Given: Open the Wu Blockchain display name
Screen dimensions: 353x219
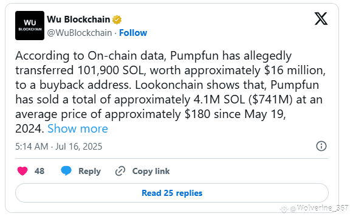Looking at the screenshot, I should click(x=78, y=19).
